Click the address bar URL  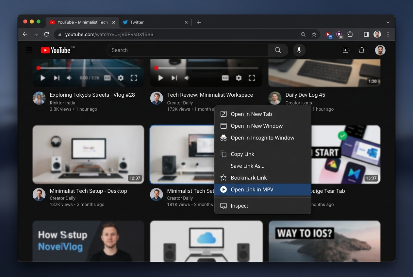(x=109, y=34)
